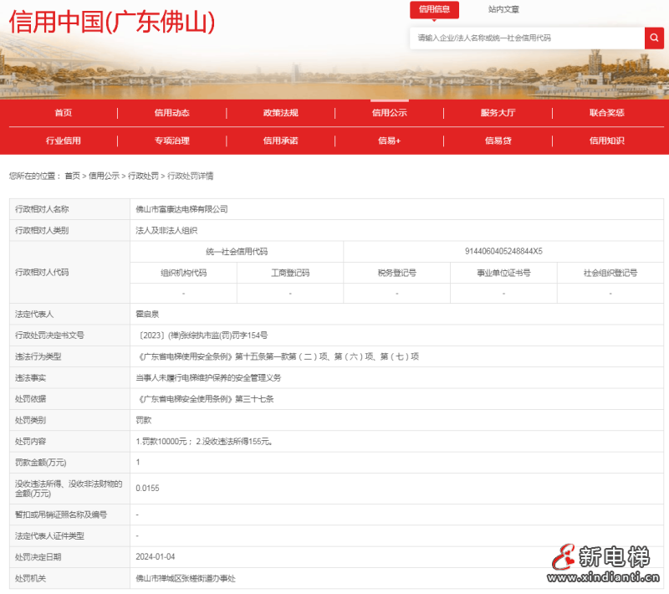Open the 信易贷 navigation item
The image size is (669, 594).
[x=498, y=141]
